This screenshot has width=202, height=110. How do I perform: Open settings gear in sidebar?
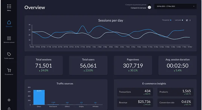coord(9,100)
